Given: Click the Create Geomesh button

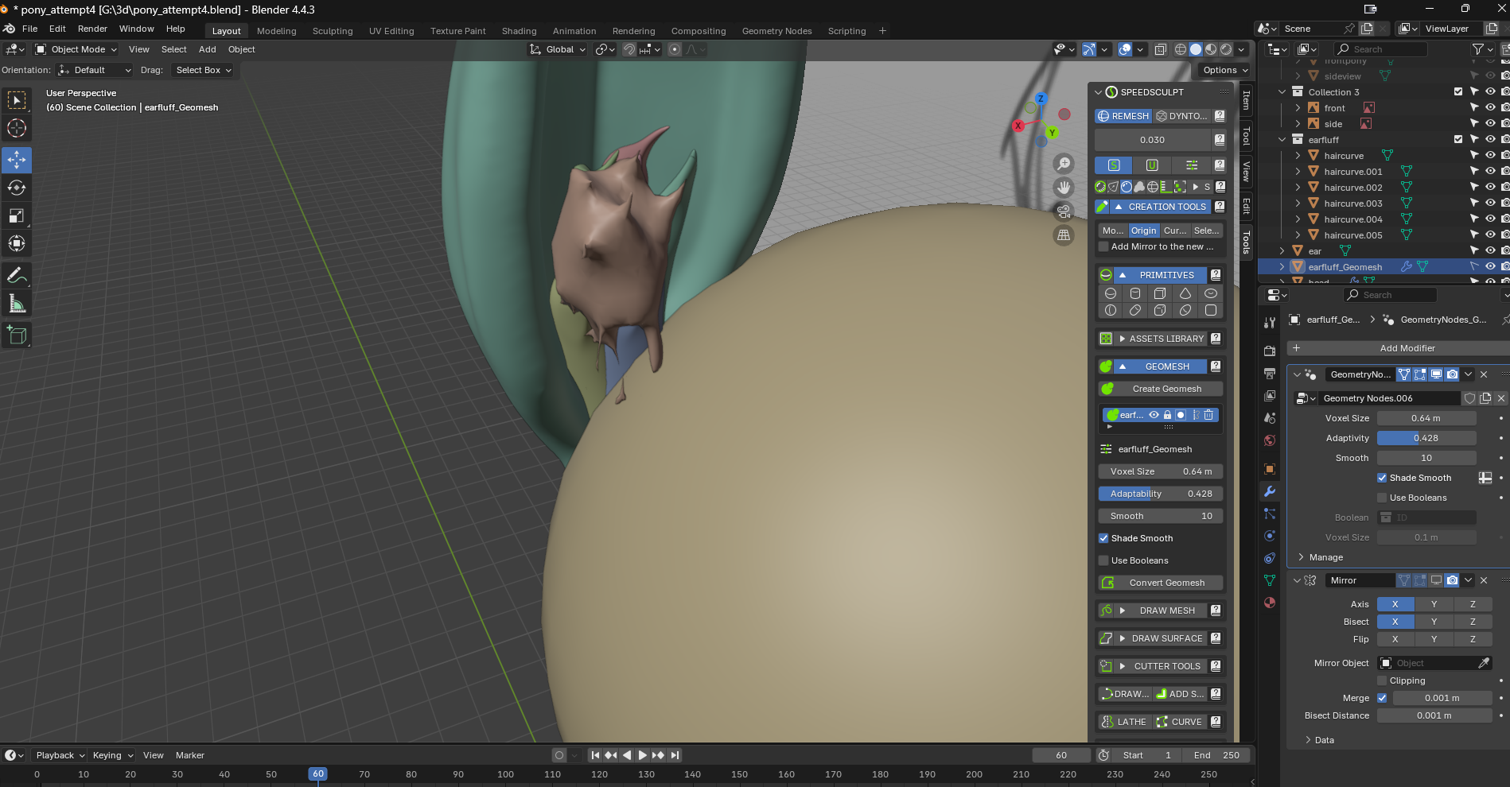Looking at the screenshot, I should point(1161,389).
